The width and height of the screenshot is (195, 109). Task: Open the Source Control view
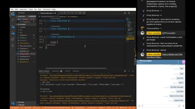pyautogui.click(x=13, y=26)
